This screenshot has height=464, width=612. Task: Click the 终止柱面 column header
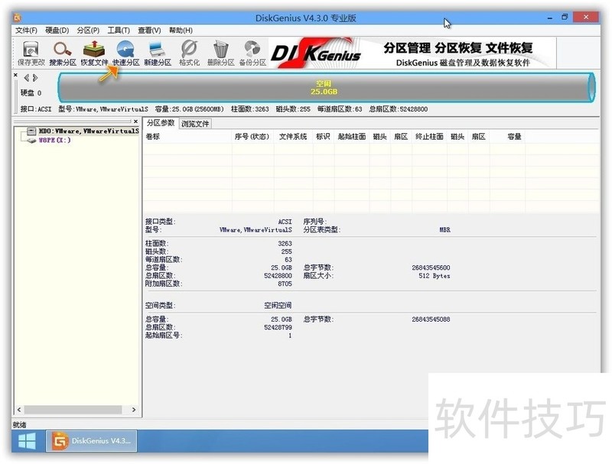tap(429, 137)
